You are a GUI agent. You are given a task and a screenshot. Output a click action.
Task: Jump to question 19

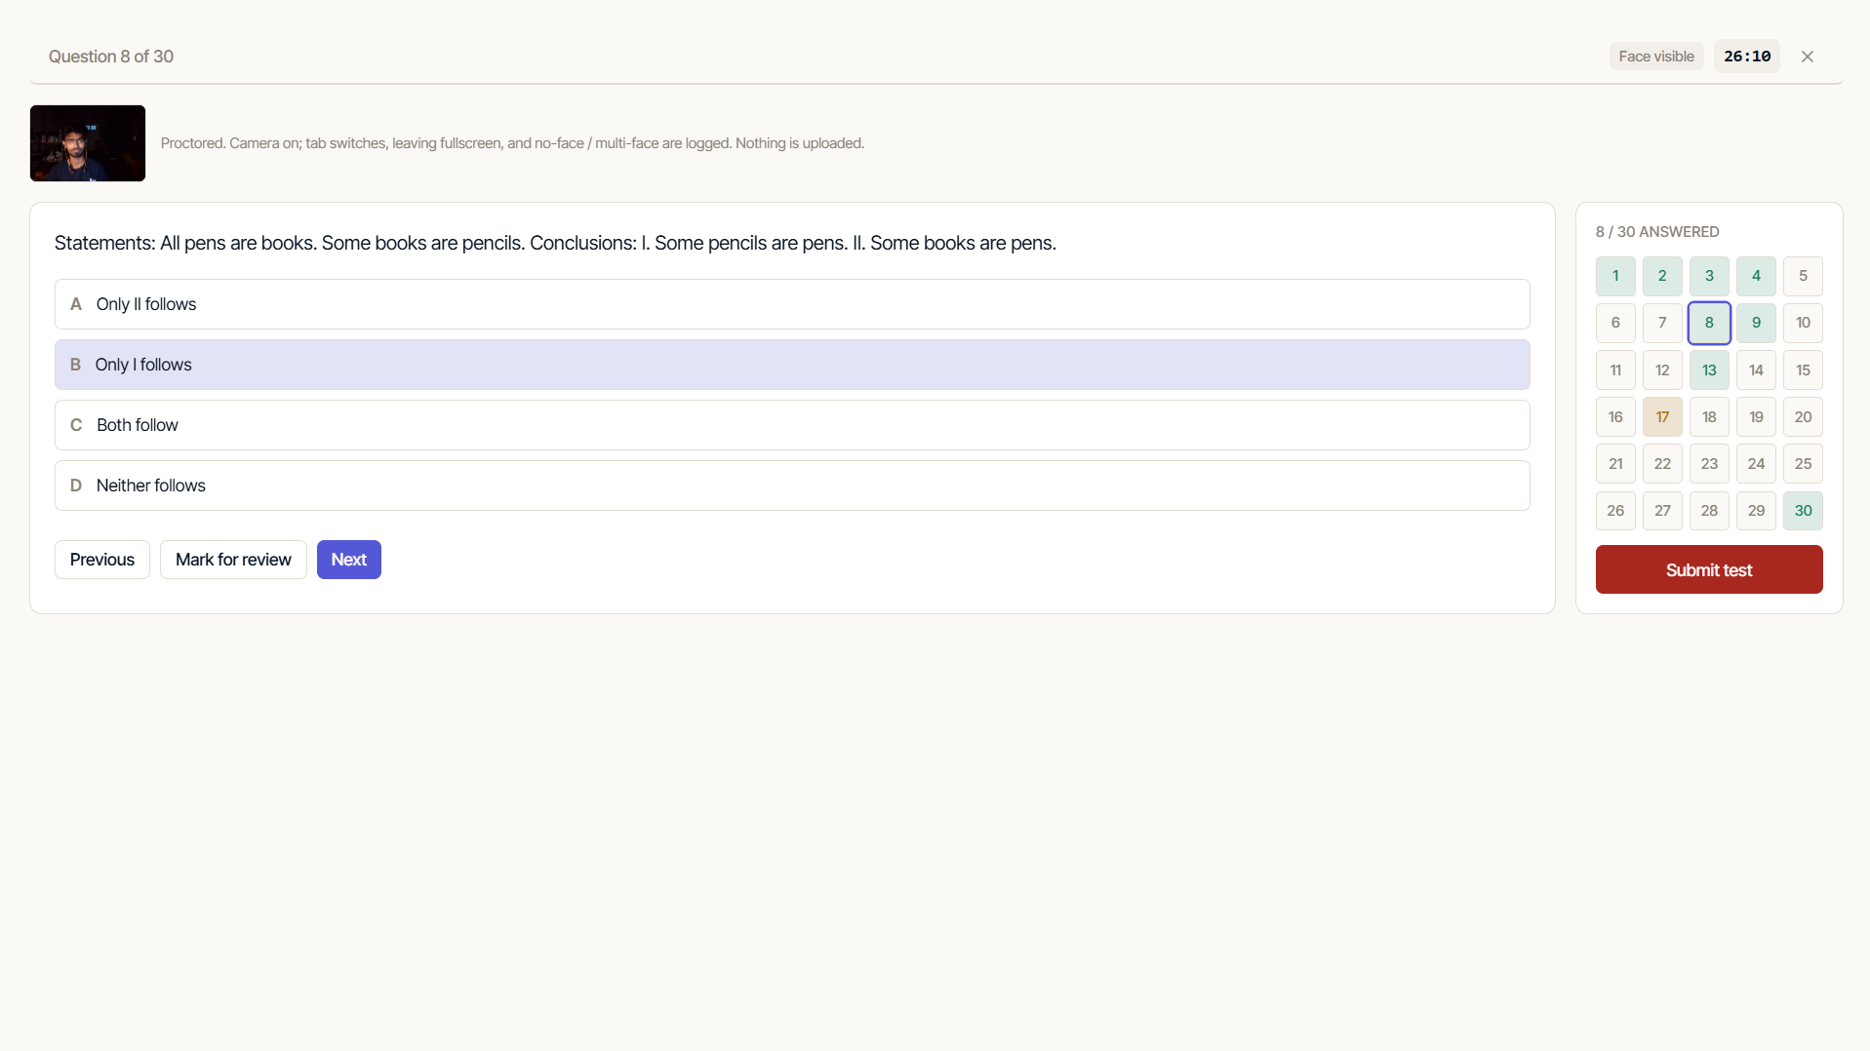click(x=1756, y=417)
